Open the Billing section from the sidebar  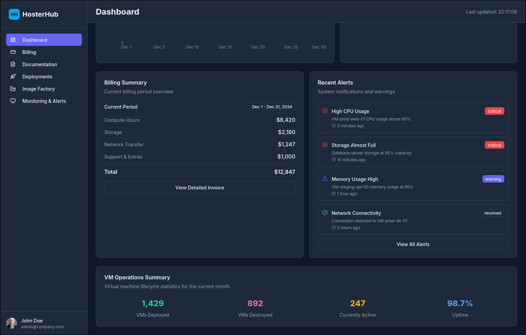(x=29, y=52)
